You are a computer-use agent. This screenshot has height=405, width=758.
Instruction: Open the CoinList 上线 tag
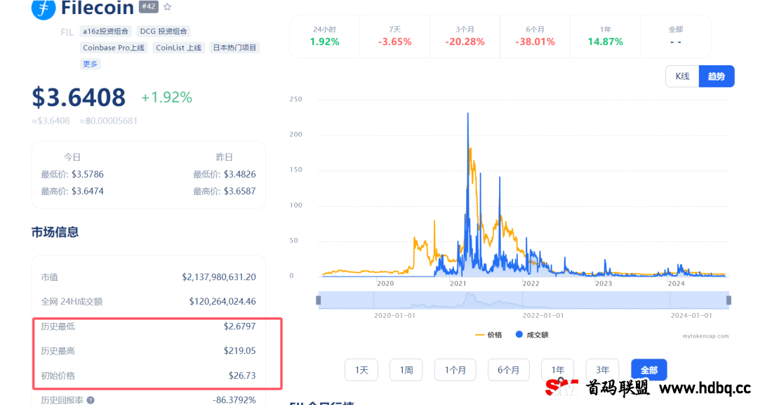tap(178, 48)
